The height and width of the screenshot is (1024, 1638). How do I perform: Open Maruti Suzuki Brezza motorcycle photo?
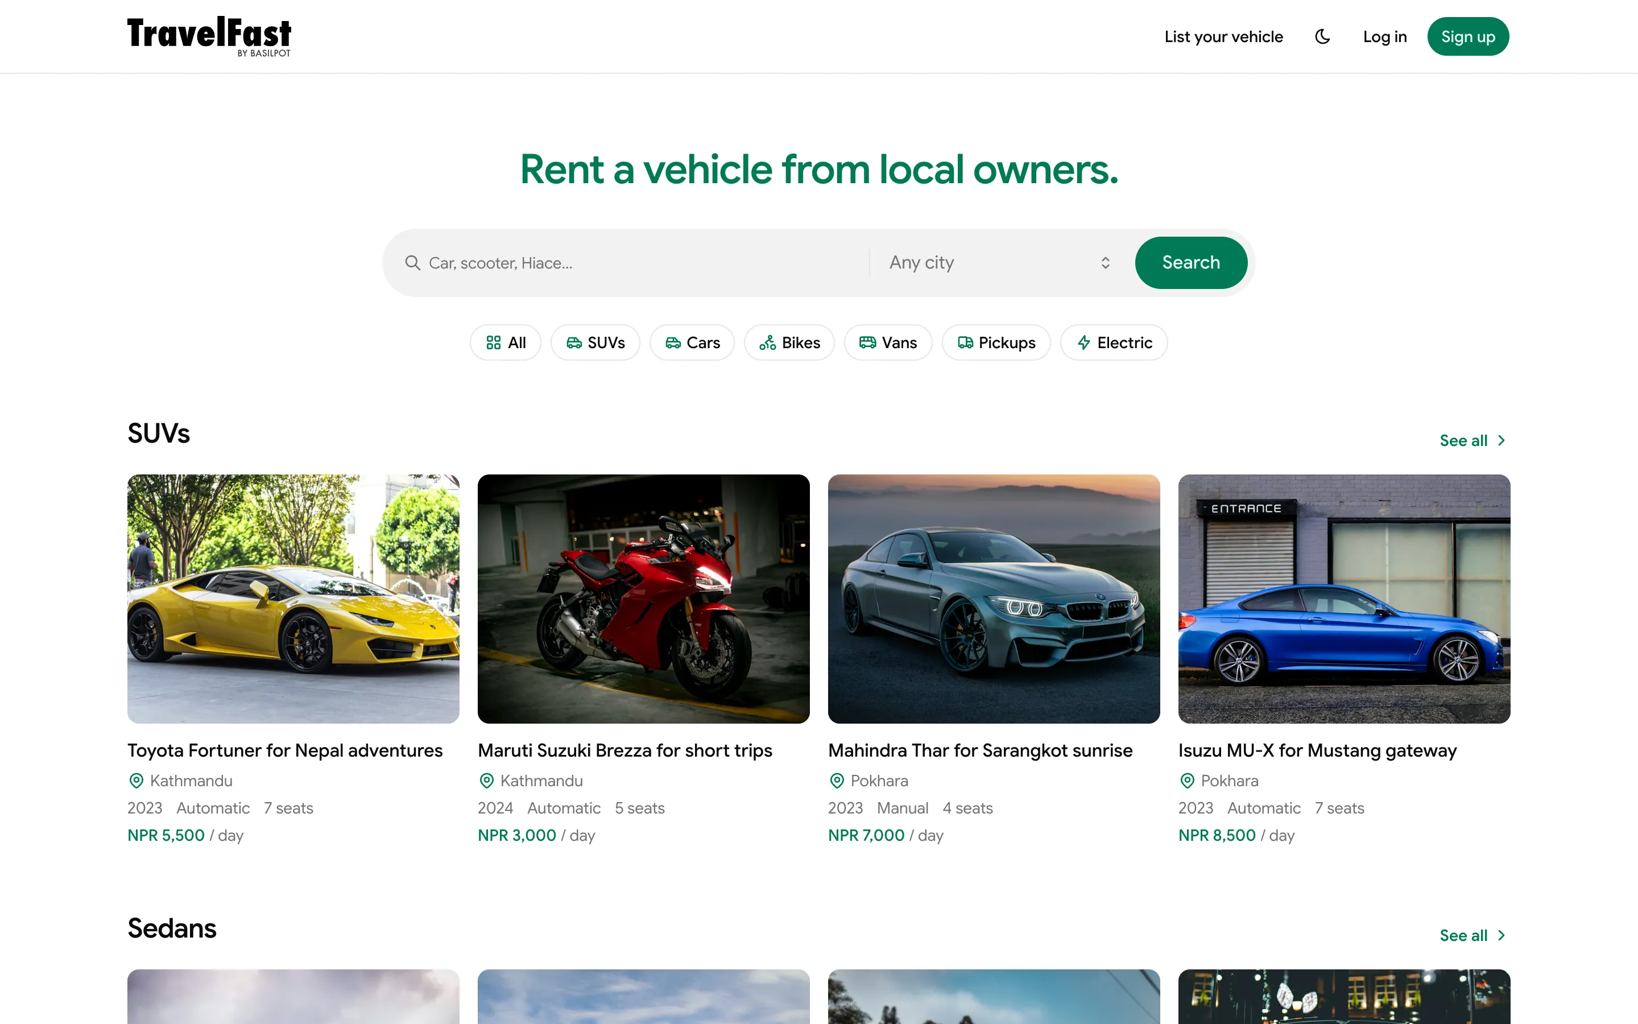643,598
